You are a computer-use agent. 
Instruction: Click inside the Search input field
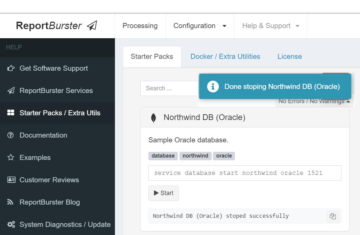pyautogui.click(x=169, y=88)
